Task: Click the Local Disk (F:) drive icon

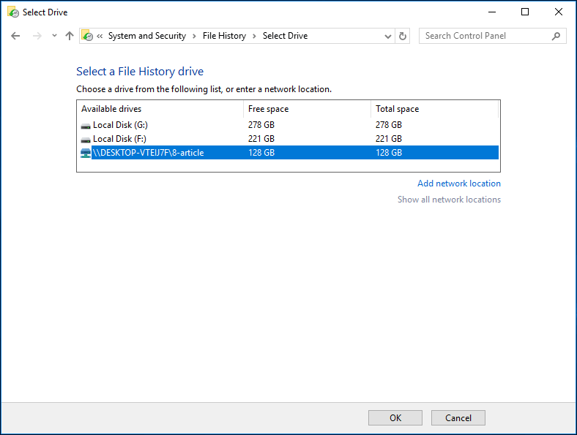Action: tap(86, 140)
